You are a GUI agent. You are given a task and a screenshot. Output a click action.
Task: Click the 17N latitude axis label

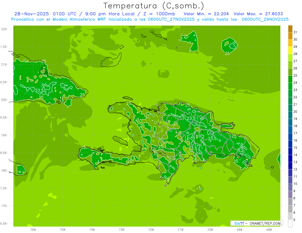tap(4, 206)
